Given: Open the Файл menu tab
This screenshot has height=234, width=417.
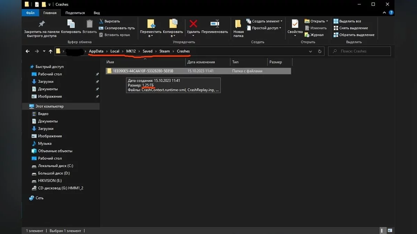Looking at the screenshot, I should [30, 13].
